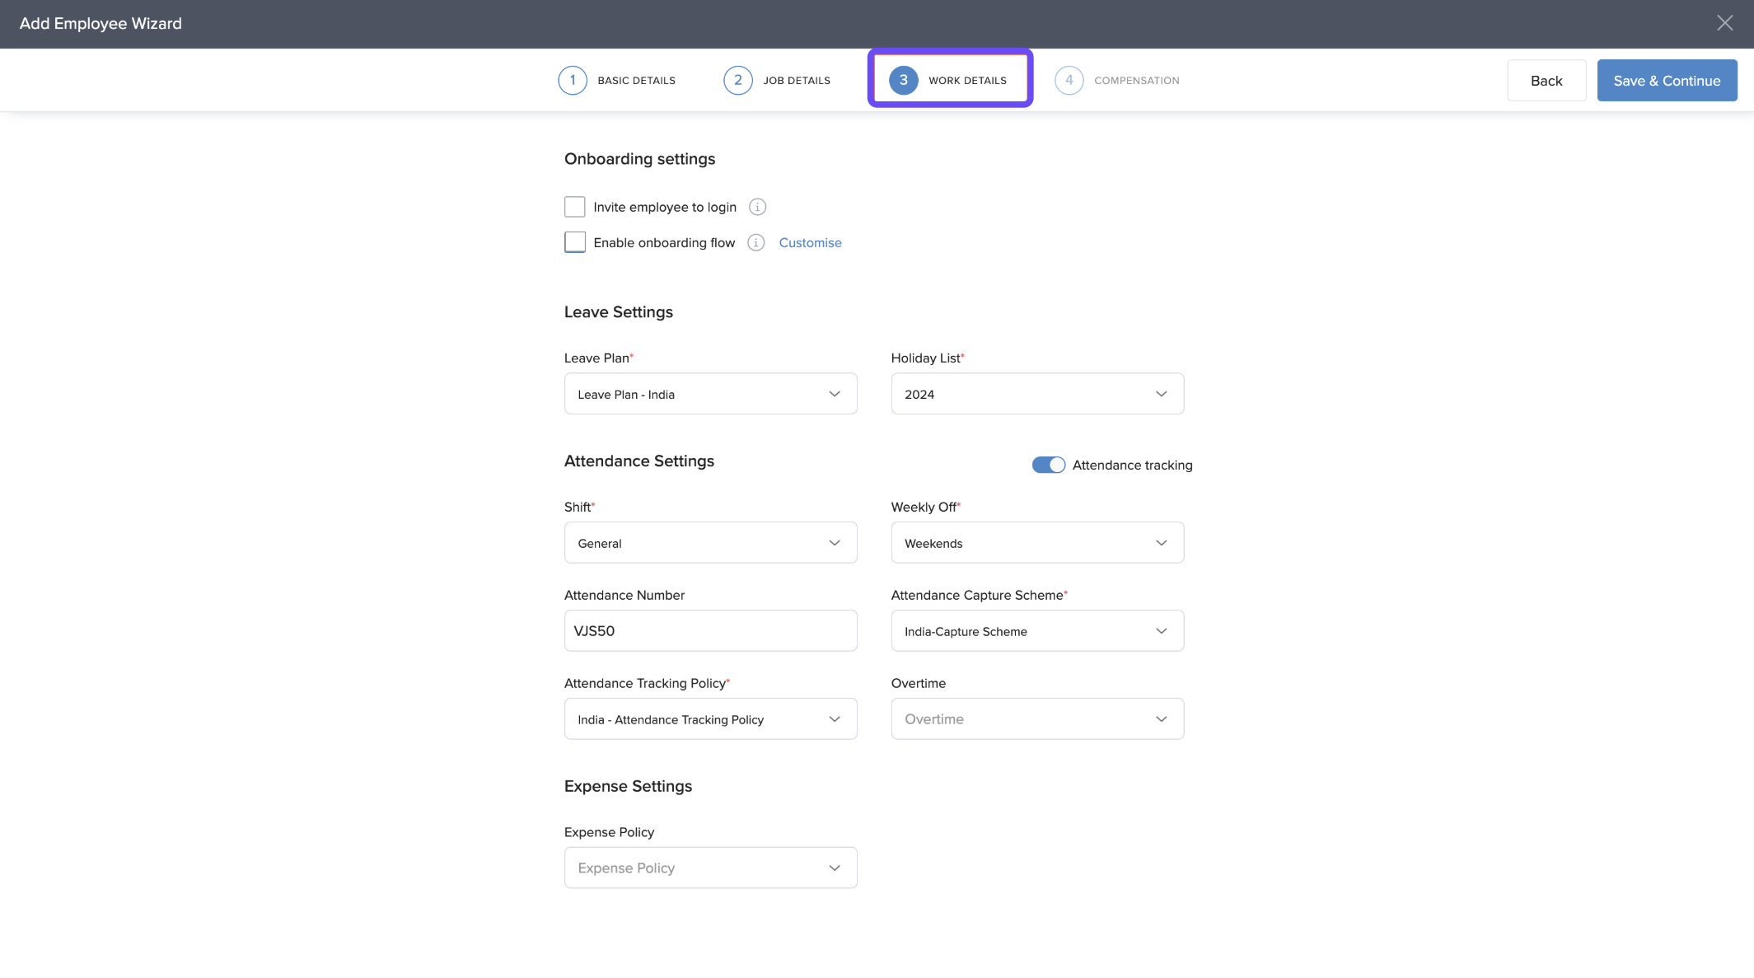The width and height of the screenshot is (1754, 978).
Task: Click the Overtime field chevron arrow
Action: coord(1161,719)
